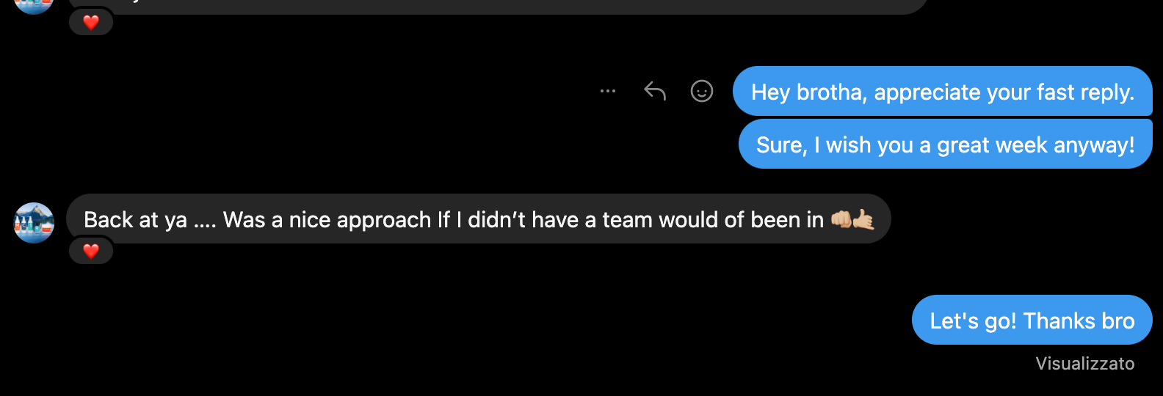This screenshot has height=396, width=1163.
Task: Click the Visualizzato seen status
Action: 1084,364
